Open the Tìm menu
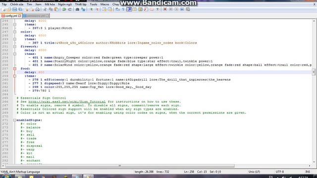The width and height of the screenshot is (317, 178). point(29,4)
